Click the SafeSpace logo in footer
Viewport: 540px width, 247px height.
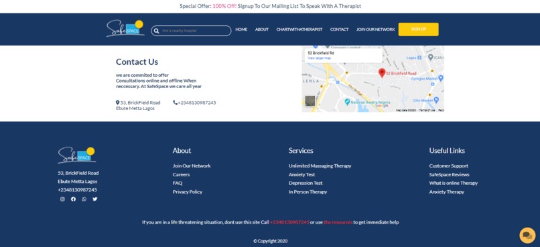coord(77,155)
